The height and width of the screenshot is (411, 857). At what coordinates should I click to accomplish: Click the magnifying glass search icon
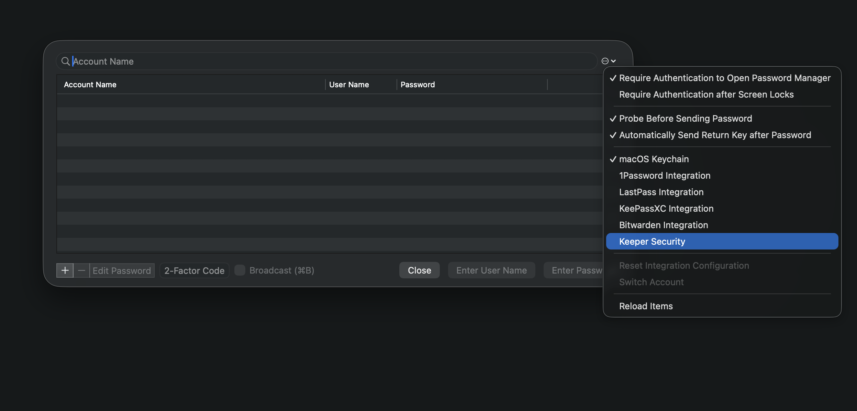[65, 61]
